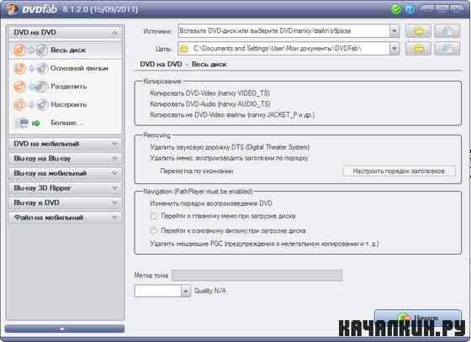Click the green checkmark icon in title bar
This screenshot has width=471, height=342.
396,9
